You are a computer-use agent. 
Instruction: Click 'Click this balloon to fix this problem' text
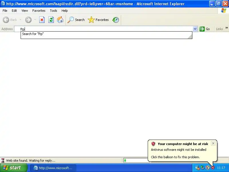tap(175, 157)
